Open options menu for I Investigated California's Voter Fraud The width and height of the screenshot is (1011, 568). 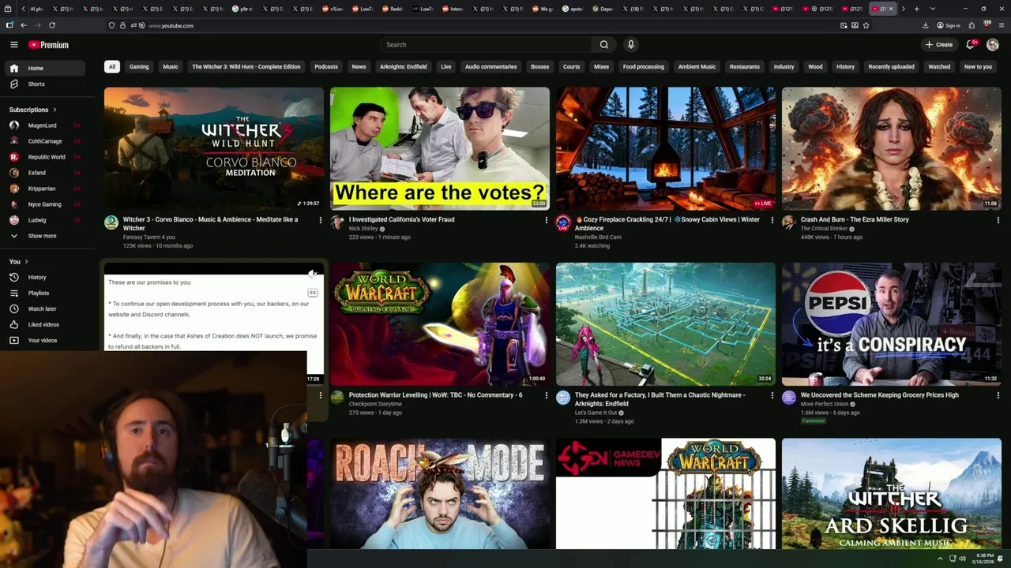[x=546, y=220]
